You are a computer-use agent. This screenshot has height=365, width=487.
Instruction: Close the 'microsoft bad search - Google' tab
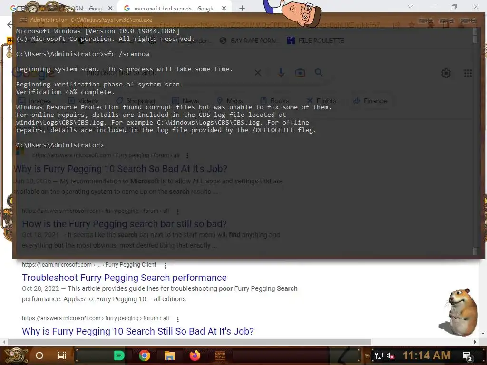[x=224, y=9]
